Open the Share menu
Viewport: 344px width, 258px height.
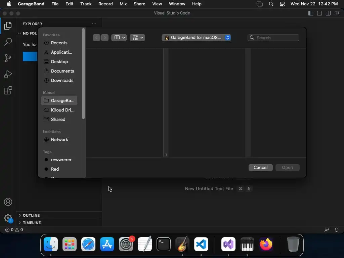(x=139, y=4)
